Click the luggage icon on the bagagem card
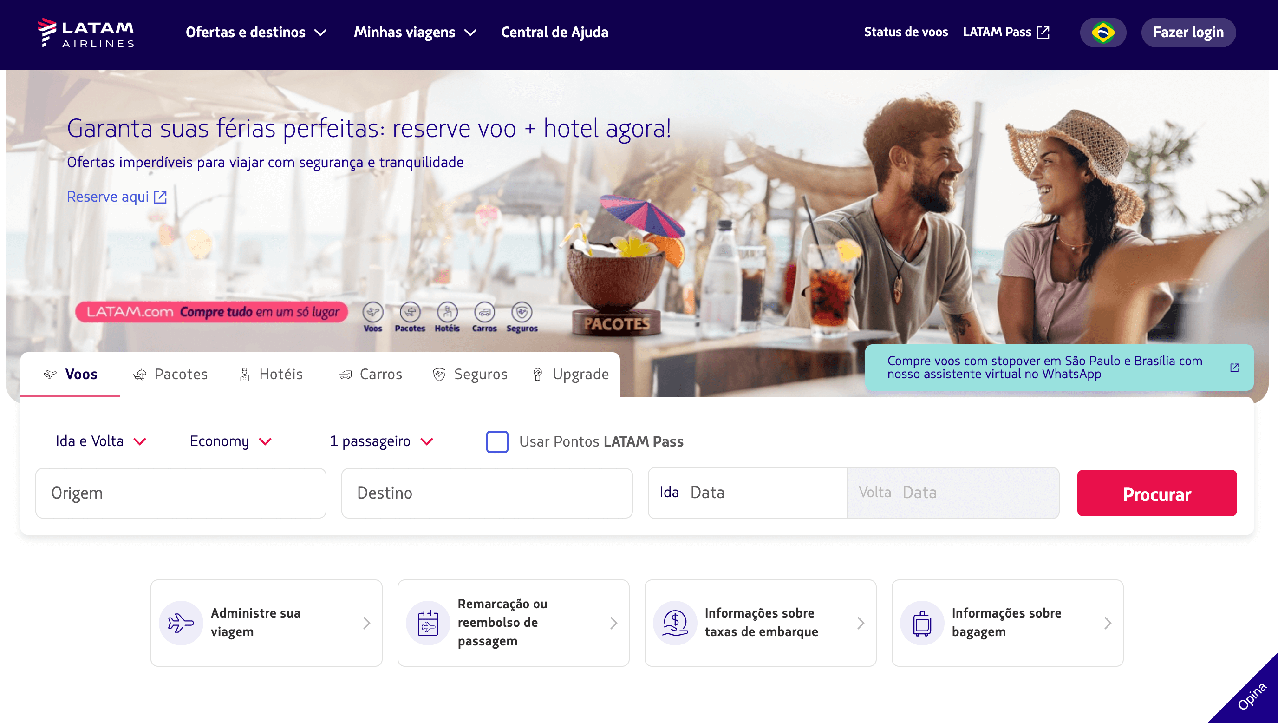This screenshot has height=723, width=1278. 922,623
